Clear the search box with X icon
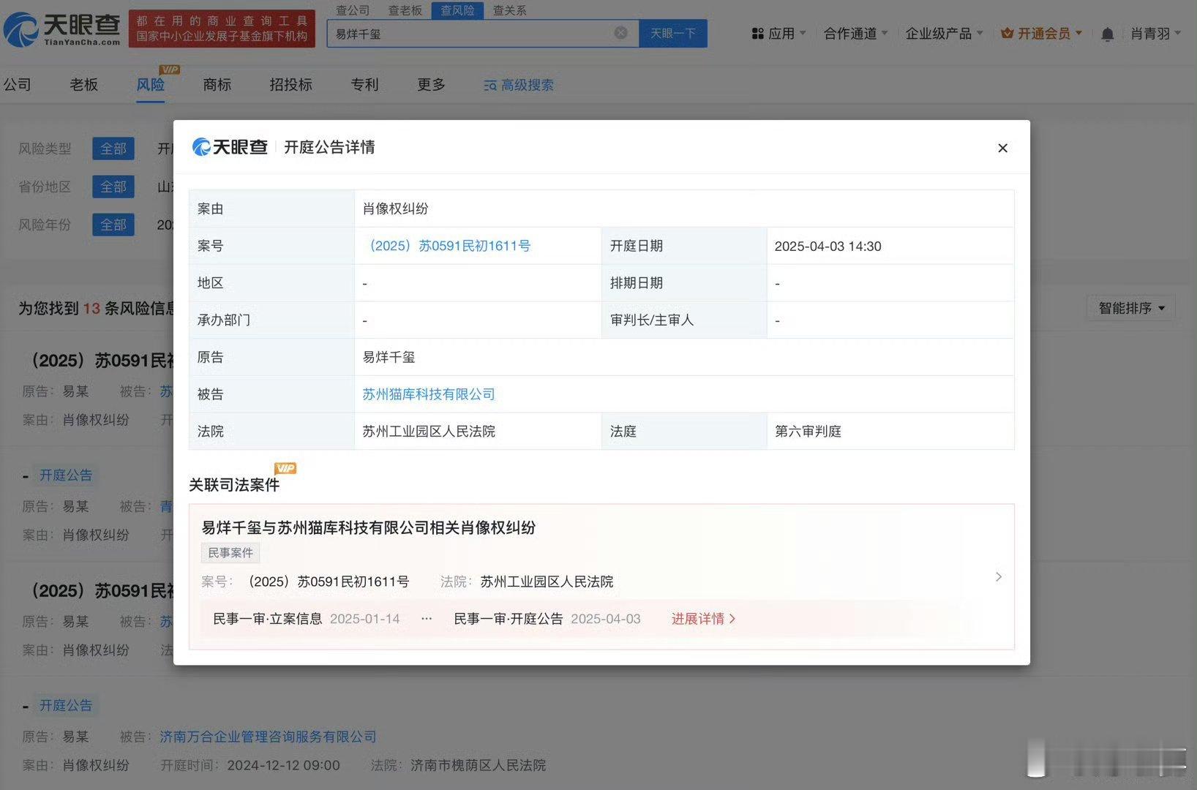1197x790 pixels. (x=620, y=33)
